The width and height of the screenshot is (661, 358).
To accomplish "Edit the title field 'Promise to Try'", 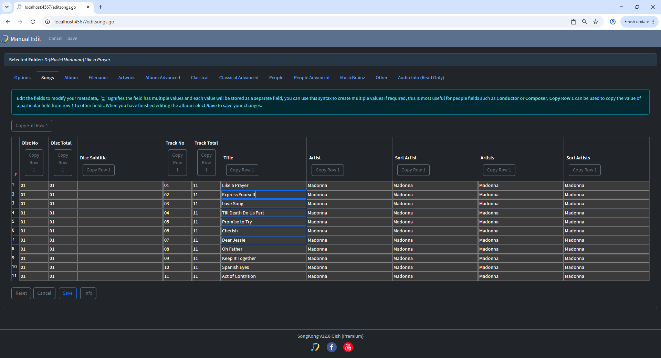I will point(263,222).
